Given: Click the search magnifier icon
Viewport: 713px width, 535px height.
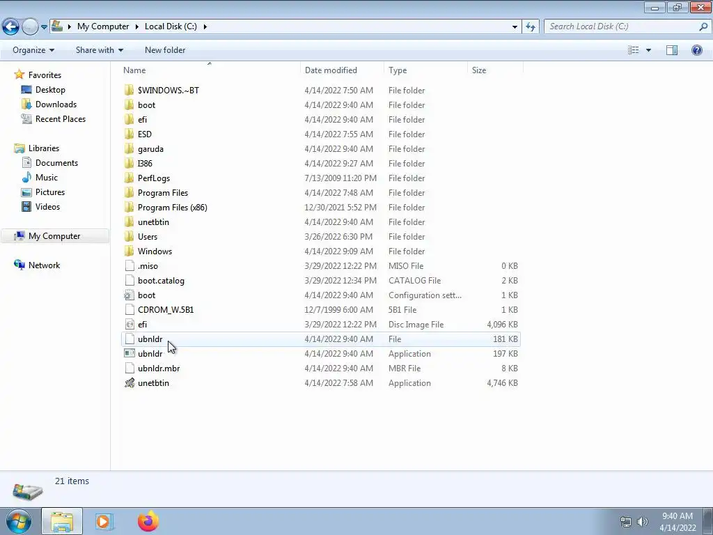Looking at the screenshot, I should [703, 26].
